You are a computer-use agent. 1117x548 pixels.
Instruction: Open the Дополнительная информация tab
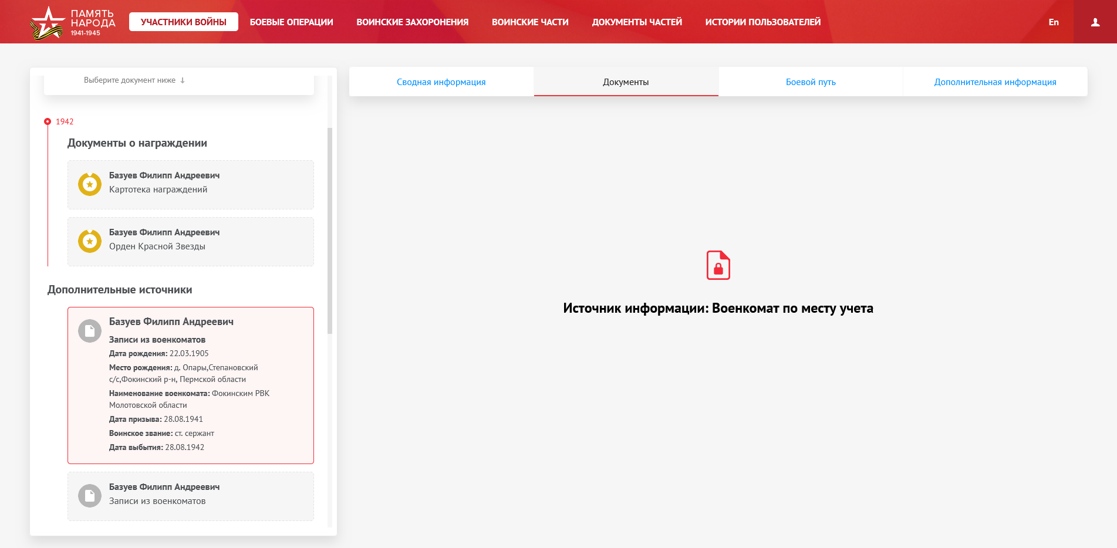click(x=995, y=82)
